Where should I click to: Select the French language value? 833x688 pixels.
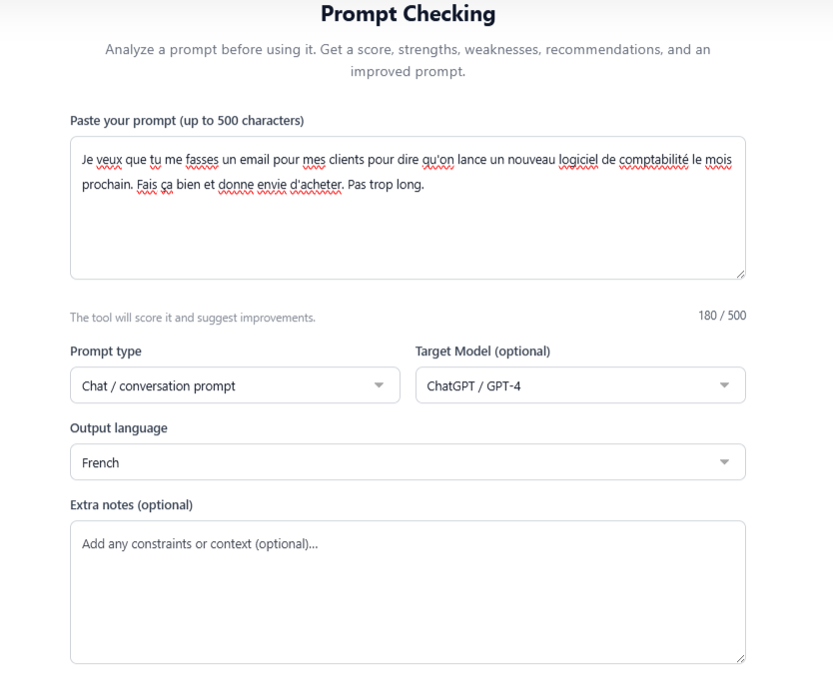coord(100,462)
